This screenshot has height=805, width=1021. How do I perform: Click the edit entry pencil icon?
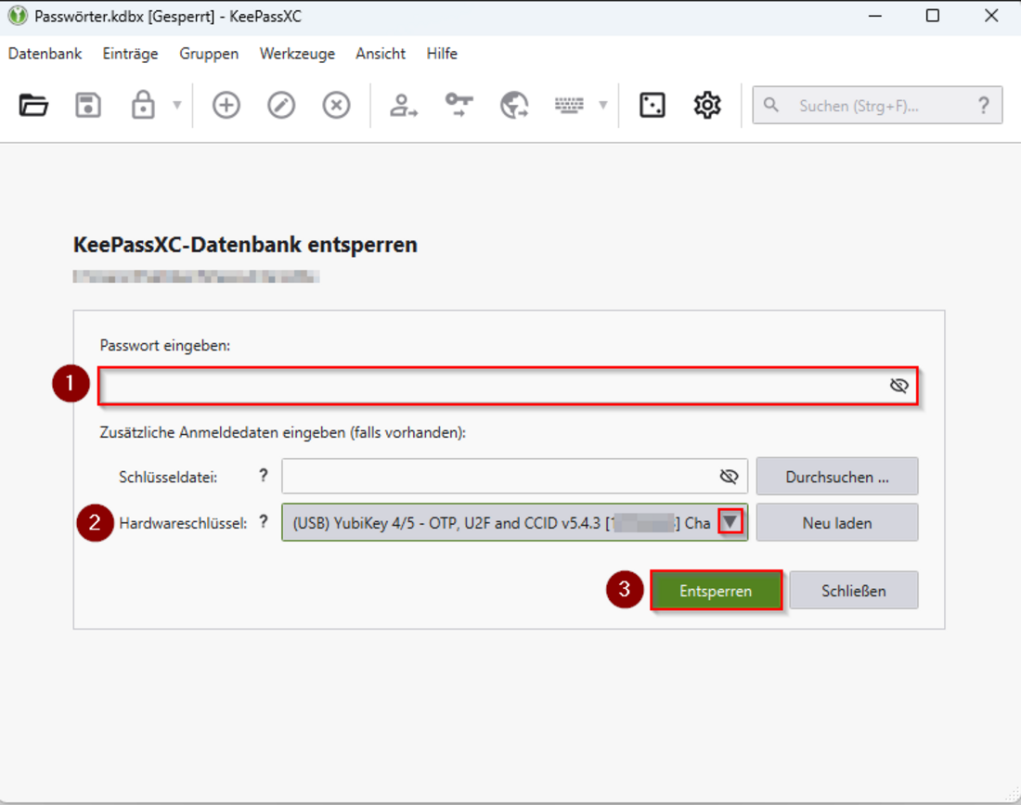[x=281, y=105]
